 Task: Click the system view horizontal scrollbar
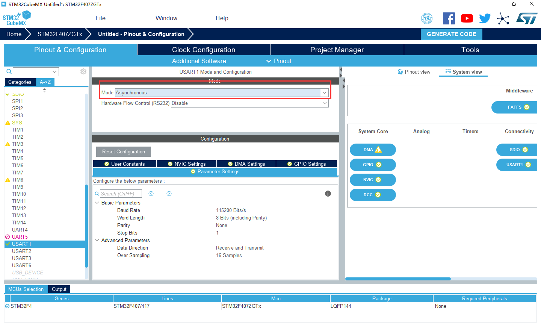point(398,279)
